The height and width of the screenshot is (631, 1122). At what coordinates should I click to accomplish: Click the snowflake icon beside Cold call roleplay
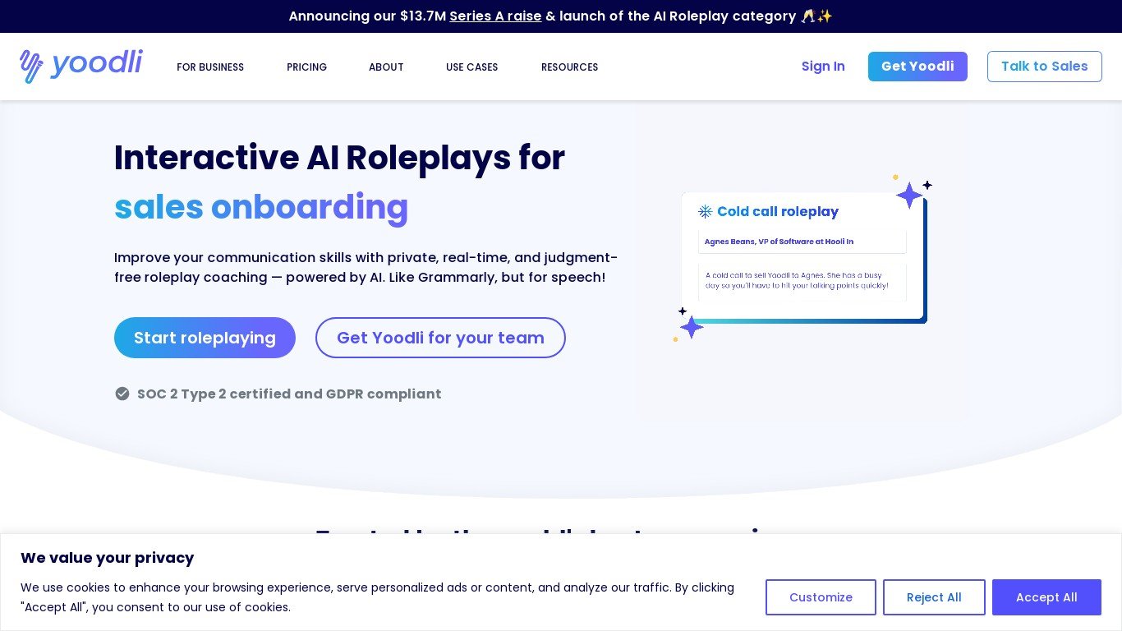point(705,211)
